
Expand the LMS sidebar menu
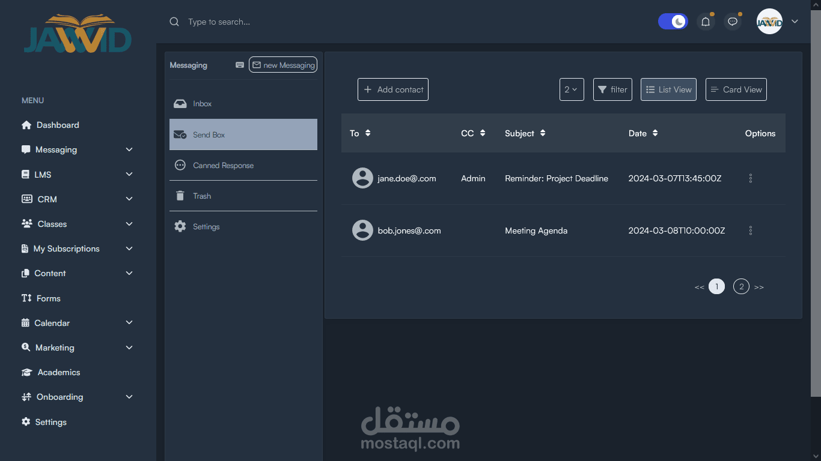click(x=129, y=175)
